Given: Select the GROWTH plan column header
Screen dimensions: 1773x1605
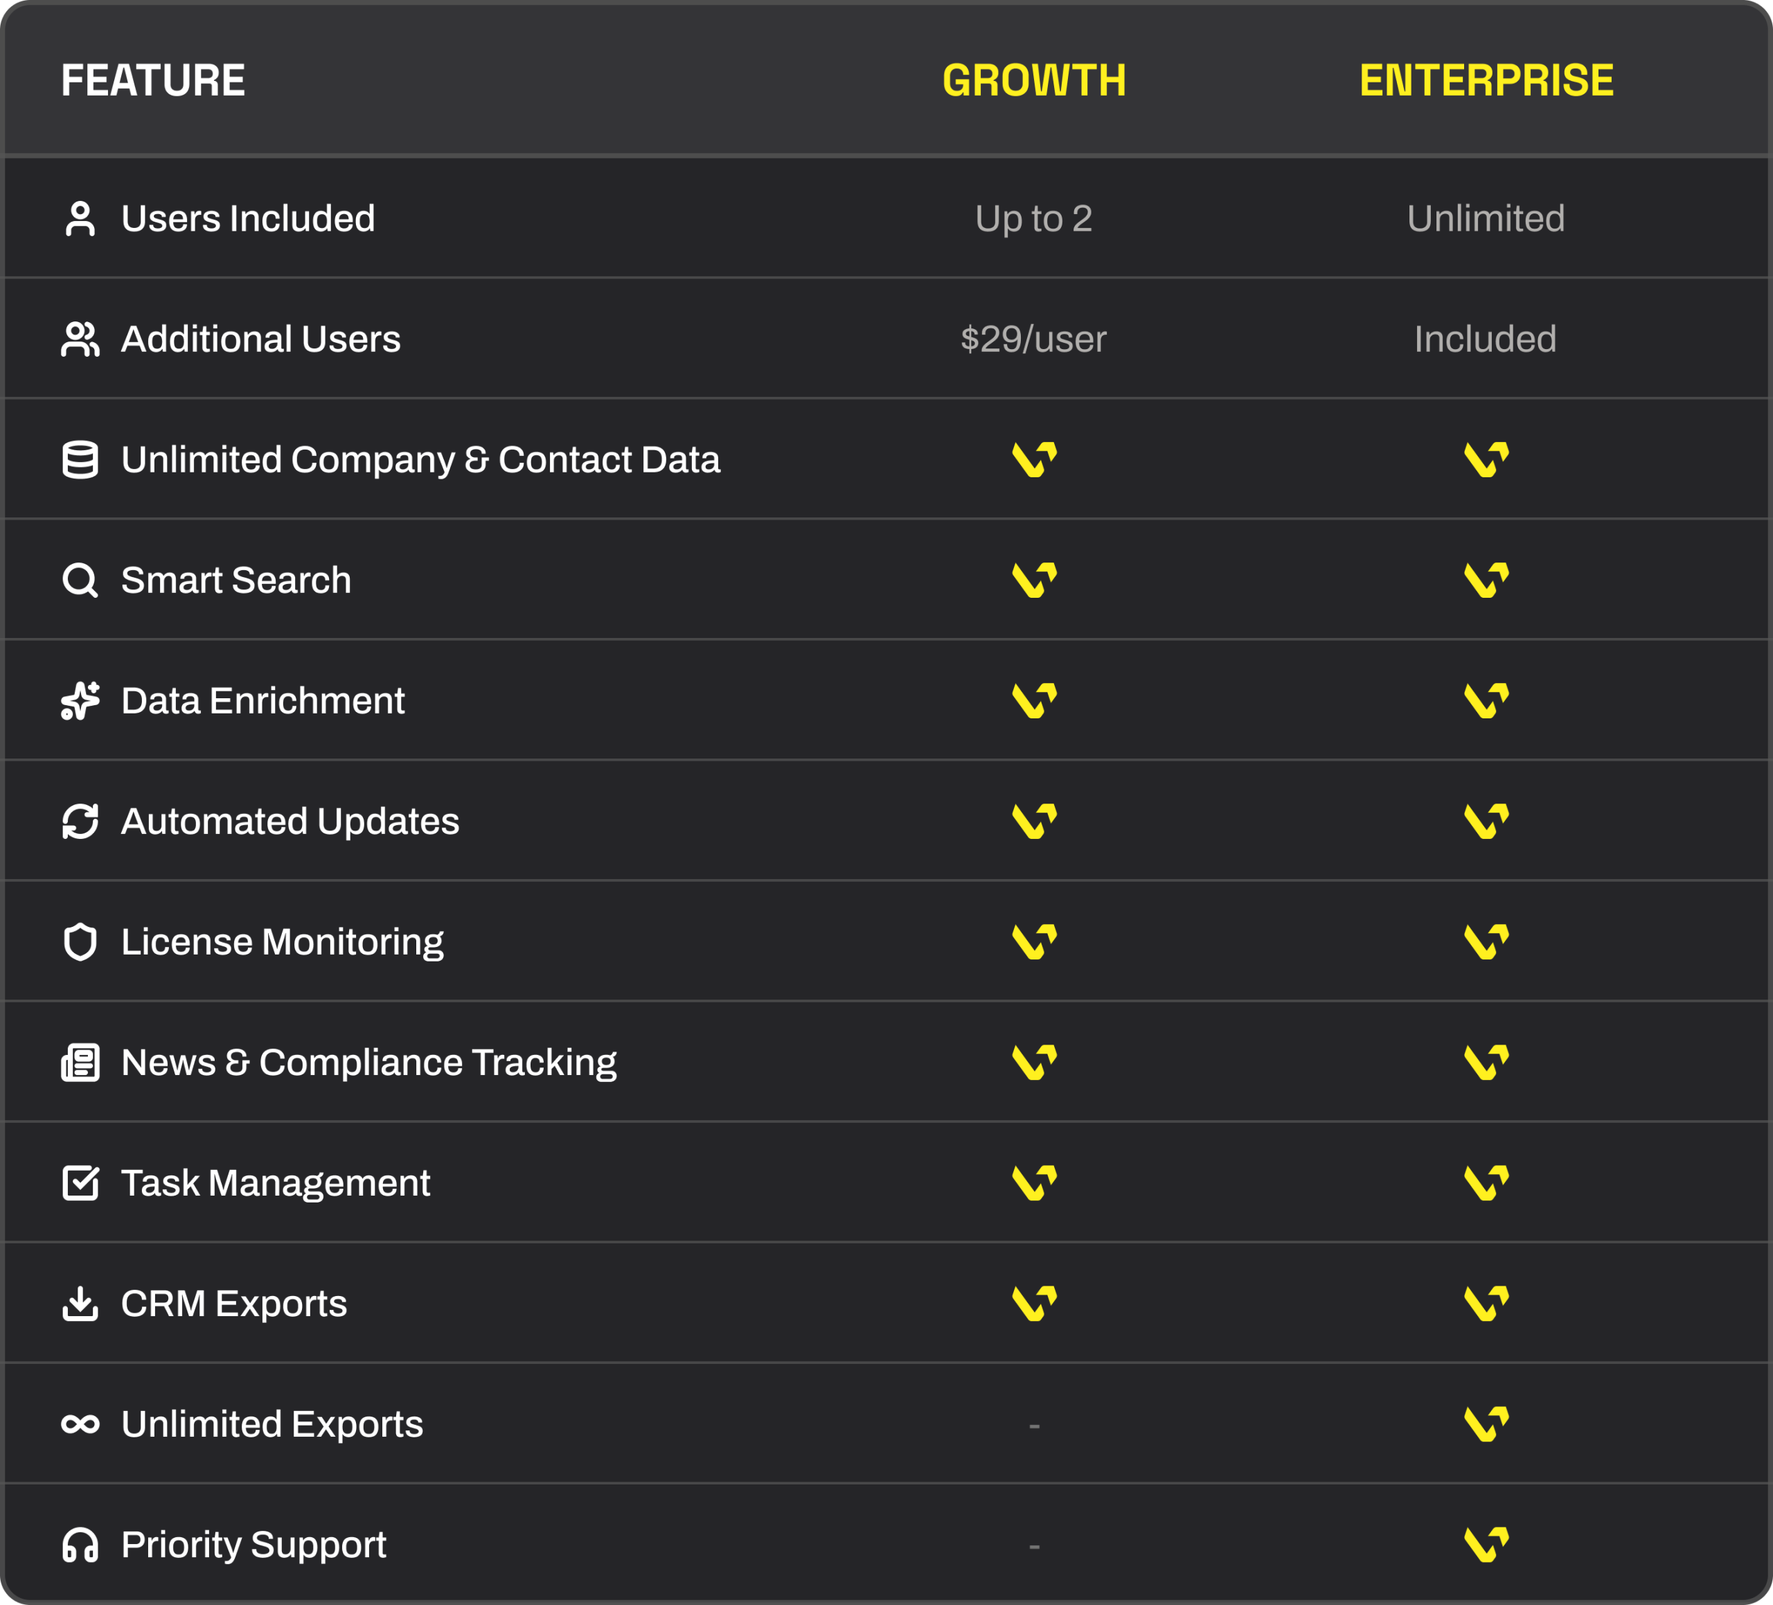Looking at the screenshot, I should [1034, 80].
